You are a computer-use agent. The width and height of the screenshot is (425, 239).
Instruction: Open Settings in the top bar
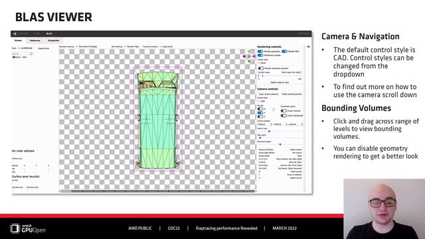pyautogui.click(x=303, y=34)
